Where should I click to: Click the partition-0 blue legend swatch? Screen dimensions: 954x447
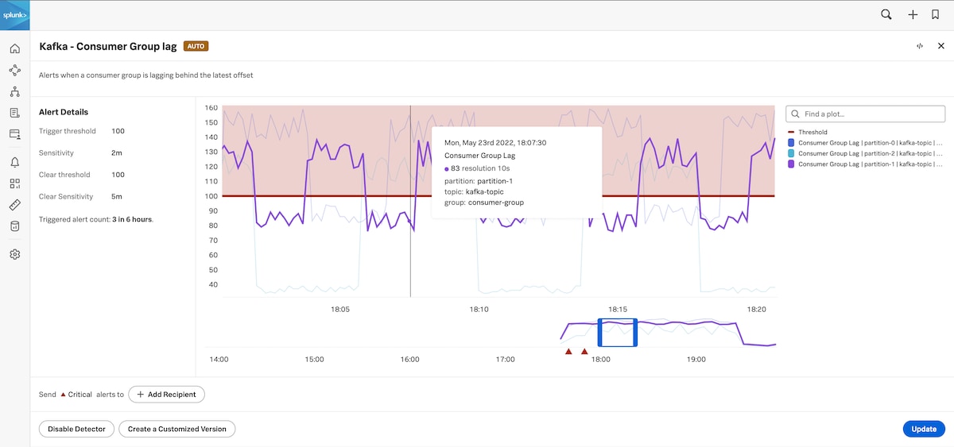[791, 143]
